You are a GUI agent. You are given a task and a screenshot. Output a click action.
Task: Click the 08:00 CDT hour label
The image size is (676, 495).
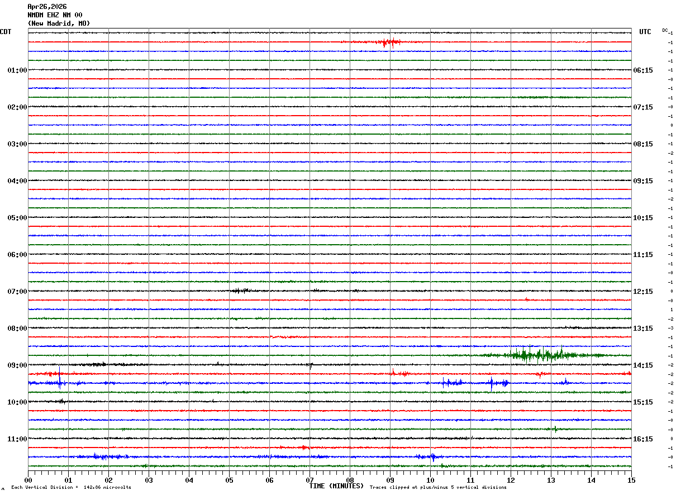[17, 329]
